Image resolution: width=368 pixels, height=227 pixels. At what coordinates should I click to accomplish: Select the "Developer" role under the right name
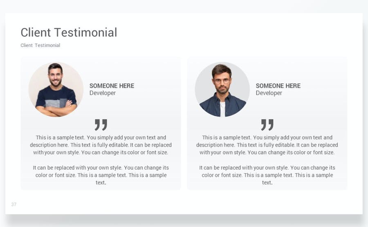tap(269, 93)
